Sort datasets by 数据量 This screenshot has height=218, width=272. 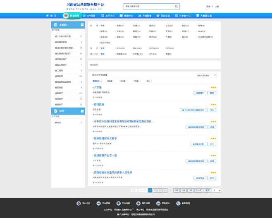coord(111,81)
